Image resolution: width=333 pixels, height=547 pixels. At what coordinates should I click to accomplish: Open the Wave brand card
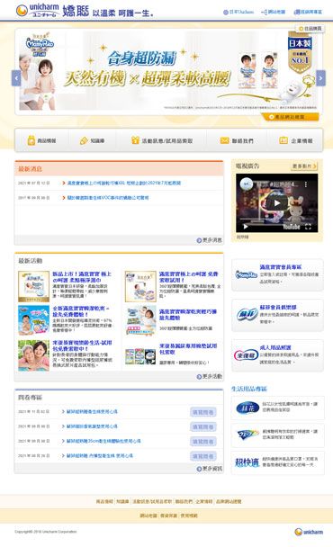point(278,435)
